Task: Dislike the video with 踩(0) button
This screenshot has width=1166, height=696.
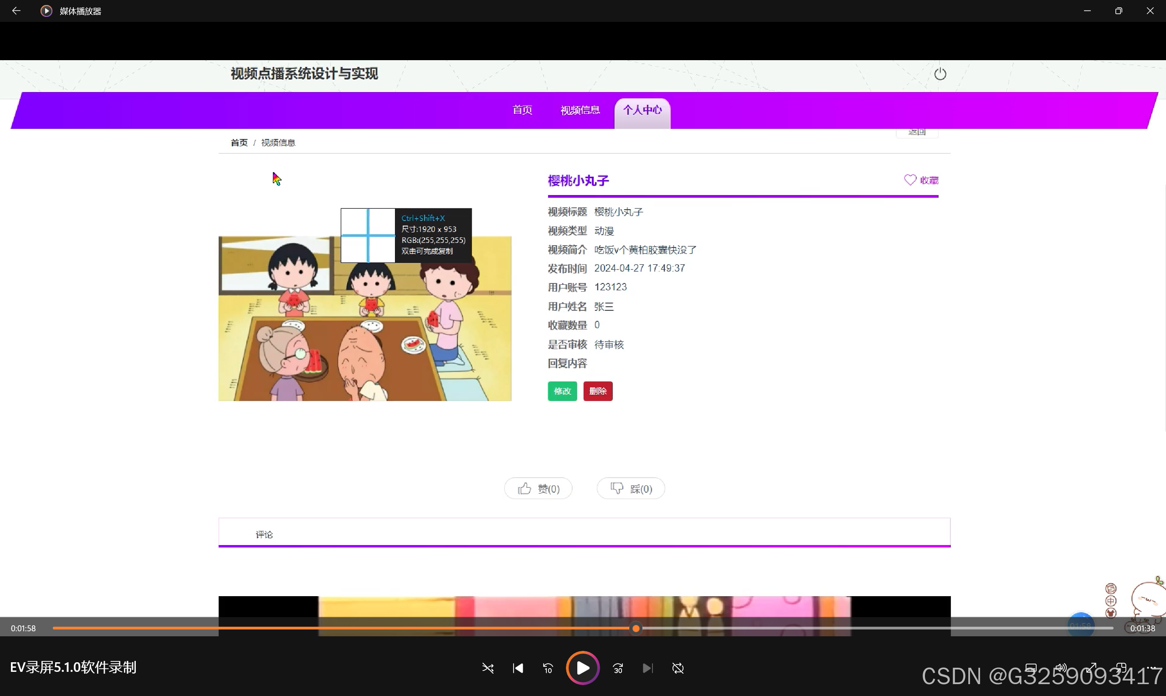Action: click(x=631, y=489)
